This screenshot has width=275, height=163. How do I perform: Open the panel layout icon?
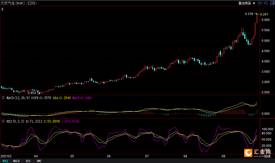pos(272,3)
